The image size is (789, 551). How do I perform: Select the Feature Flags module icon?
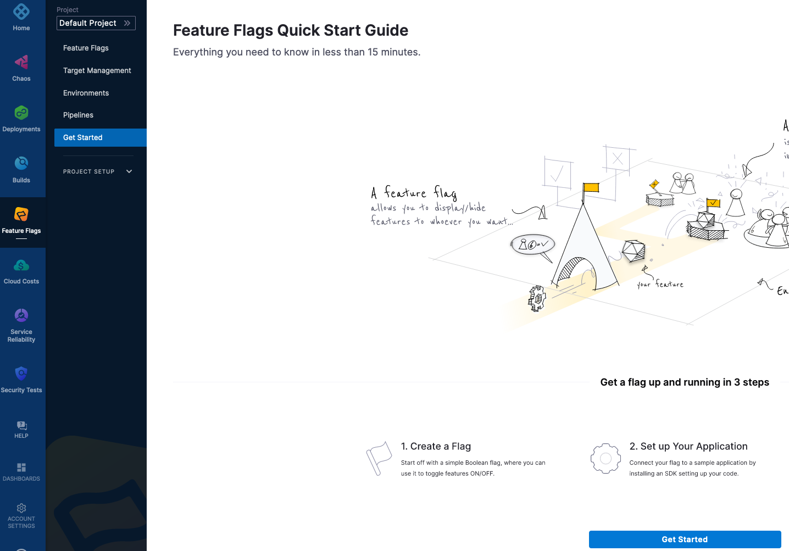21,214
